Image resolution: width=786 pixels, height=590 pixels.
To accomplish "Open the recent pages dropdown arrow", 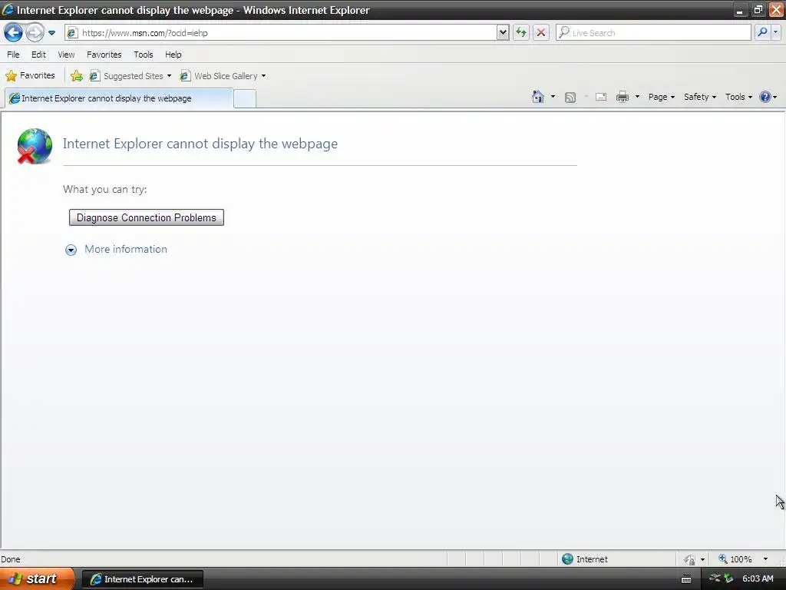I will point(51,33).
